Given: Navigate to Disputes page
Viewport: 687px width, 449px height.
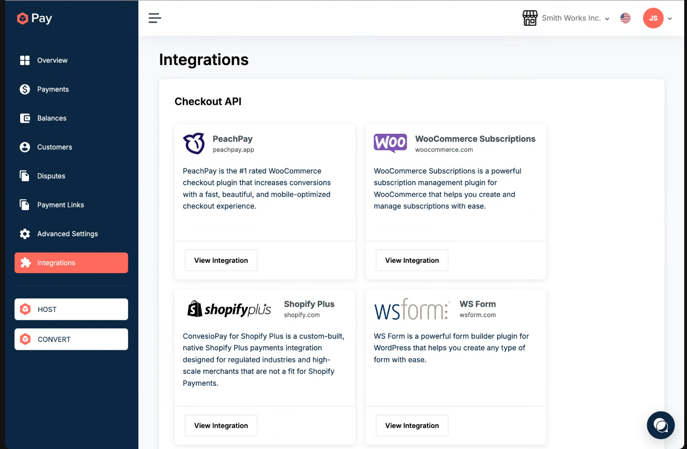Looking at the screenshot, I should click(x=51, y=176).
